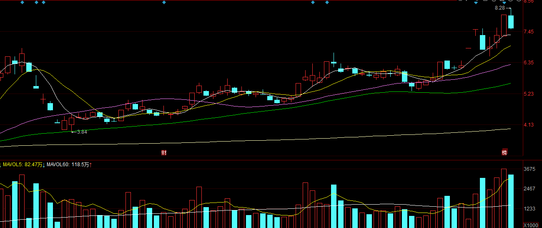
Task: Click the 6.35 price axis label
Action: click(529, 63)
